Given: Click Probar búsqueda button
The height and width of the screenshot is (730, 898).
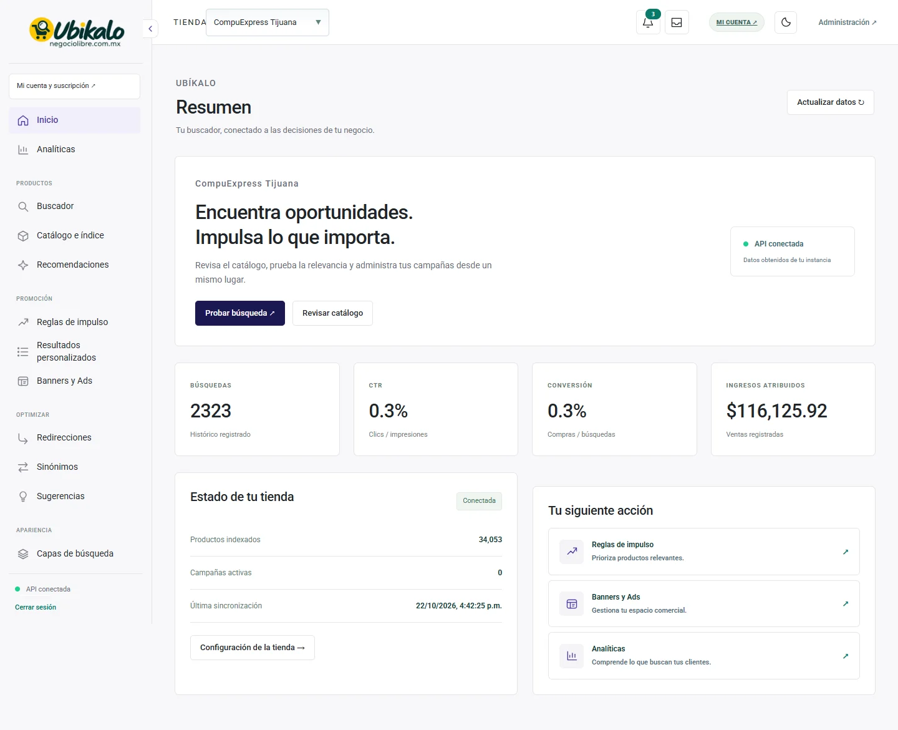Looking at the screenshot, I should 240,313.
